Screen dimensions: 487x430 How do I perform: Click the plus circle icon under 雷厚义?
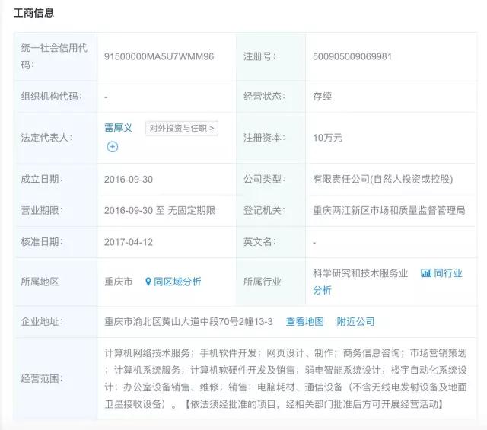point(113,147)
